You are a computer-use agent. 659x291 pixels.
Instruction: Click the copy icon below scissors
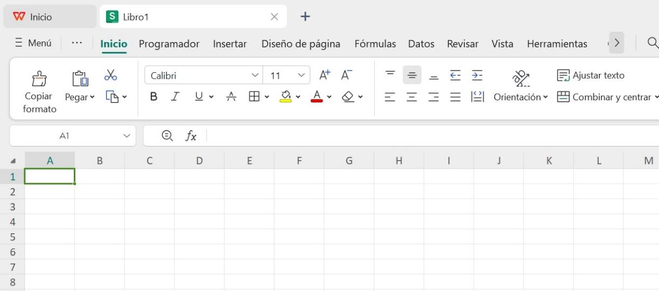click(x=112, y=97)
